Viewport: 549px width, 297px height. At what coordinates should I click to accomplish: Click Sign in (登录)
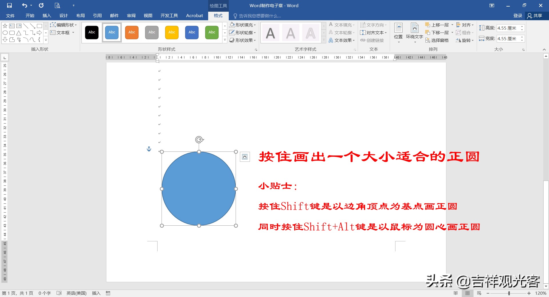coord(518,15)
